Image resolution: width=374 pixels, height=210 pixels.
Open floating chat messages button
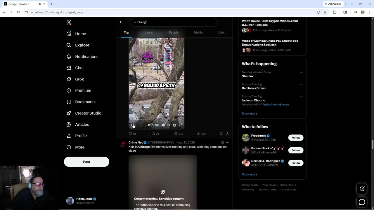362,202
